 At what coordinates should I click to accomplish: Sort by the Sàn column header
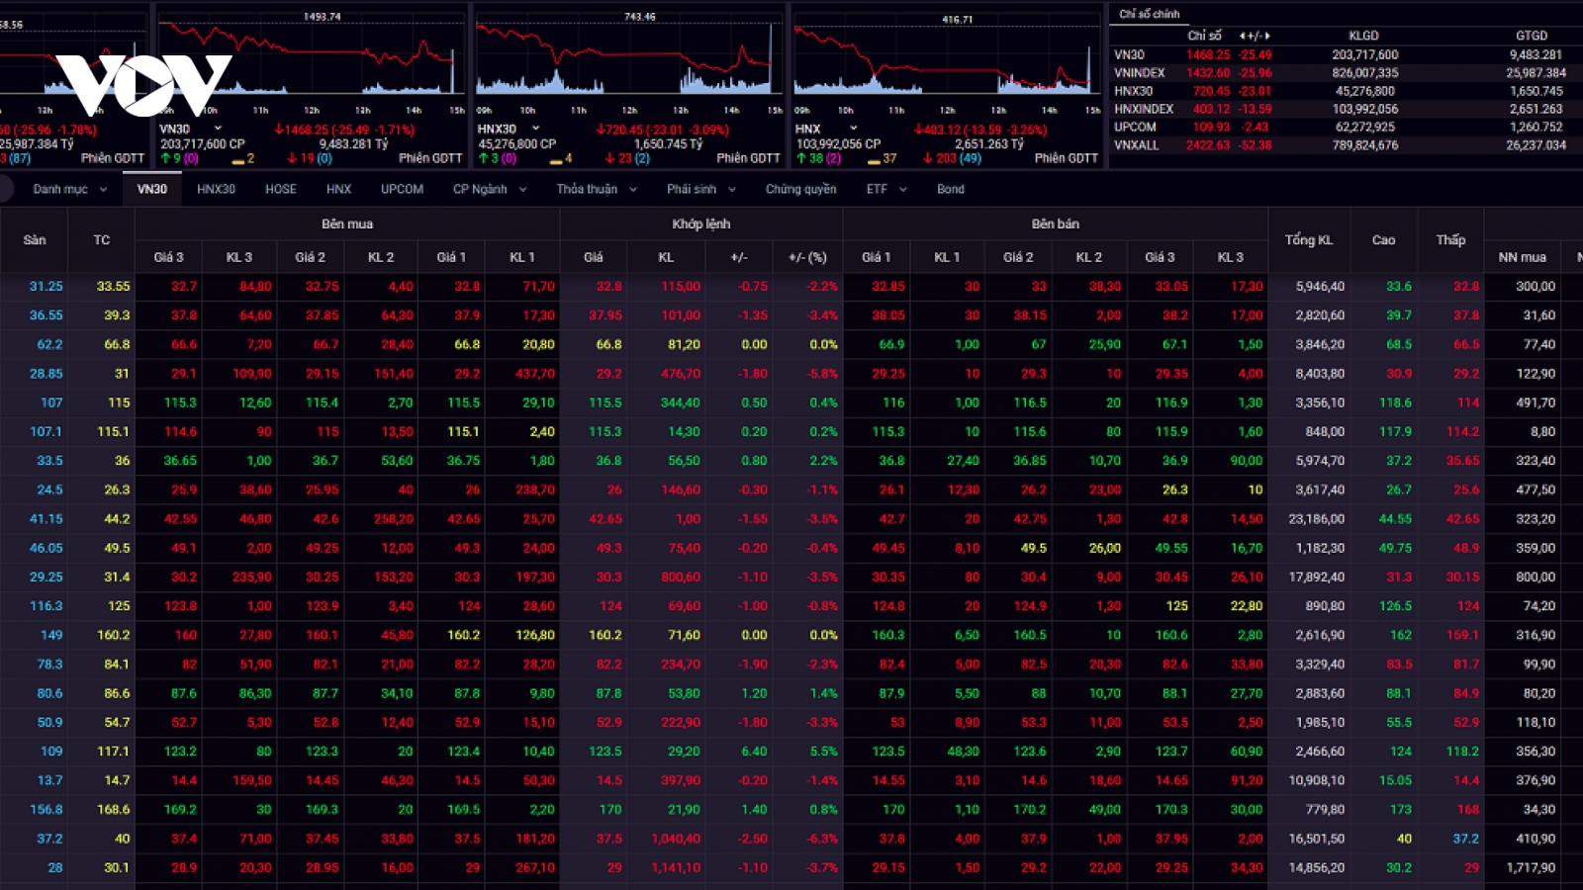(35, 240)
